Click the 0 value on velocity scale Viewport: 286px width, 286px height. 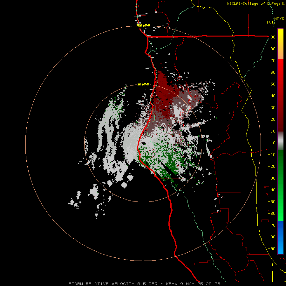click(274, 143)
